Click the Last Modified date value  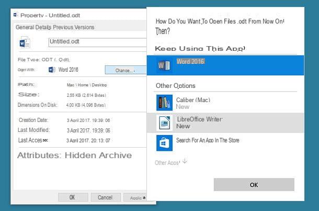tap(88, 130)
